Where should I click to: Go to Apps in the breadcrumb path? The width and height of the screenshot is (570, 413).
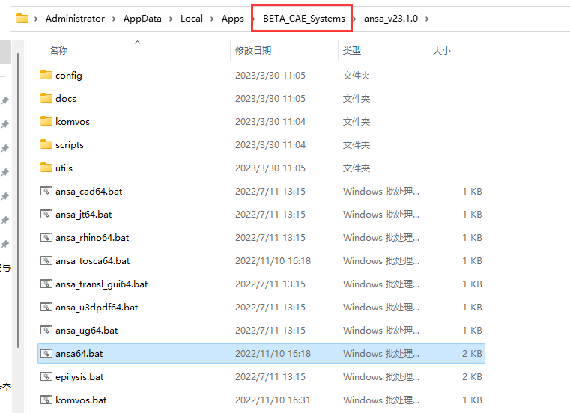pyautogui.click(x=233, y=19)
